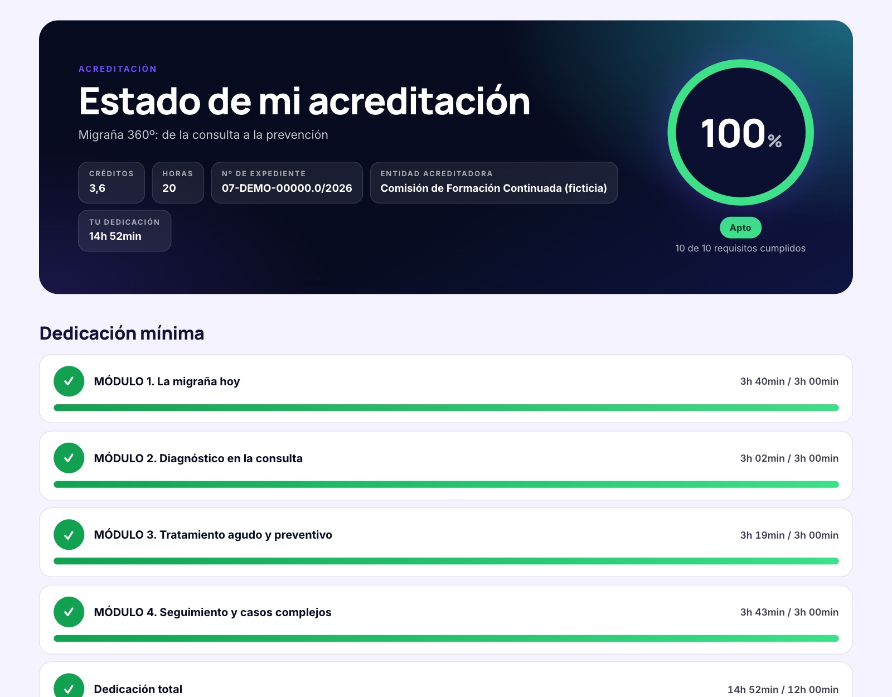Click the '3h 43min / 3h 00min' time value

point(789,612)
